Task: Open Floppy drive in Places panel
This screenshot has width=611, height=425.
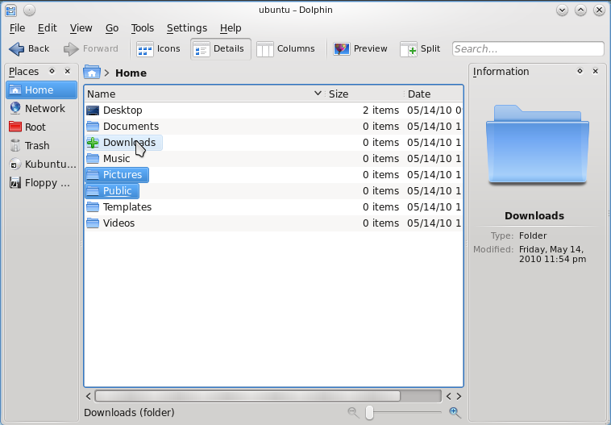Action: (x=41, y=183)
